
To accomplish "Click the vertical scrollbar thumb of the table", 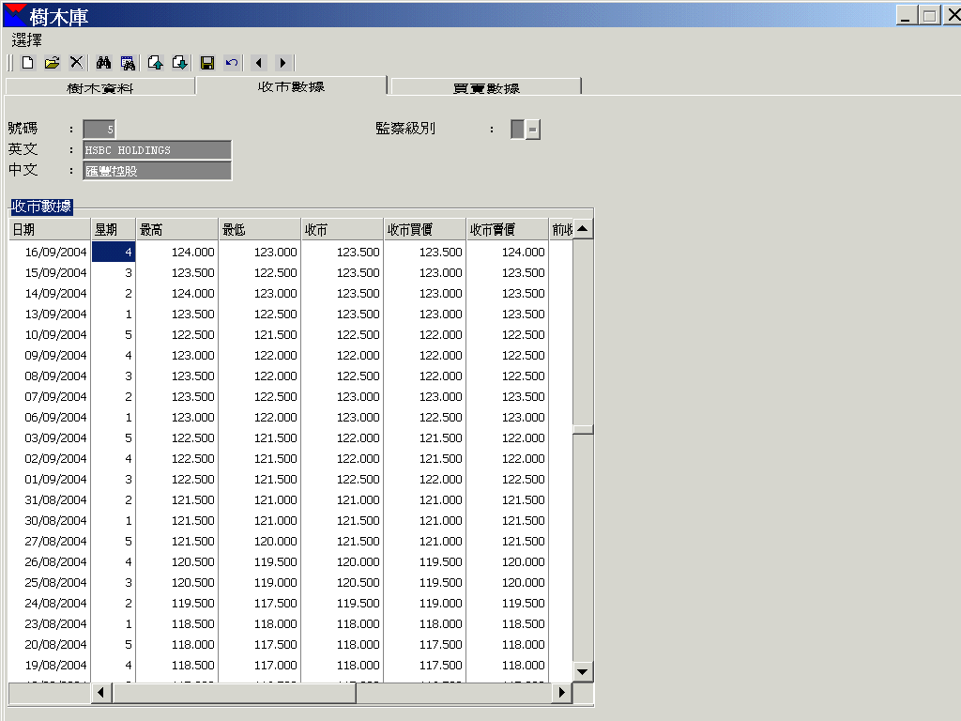I will pos(583,429).
